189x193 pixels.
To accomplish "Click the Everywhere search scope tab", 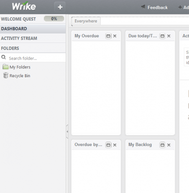I will pos(86,21).
